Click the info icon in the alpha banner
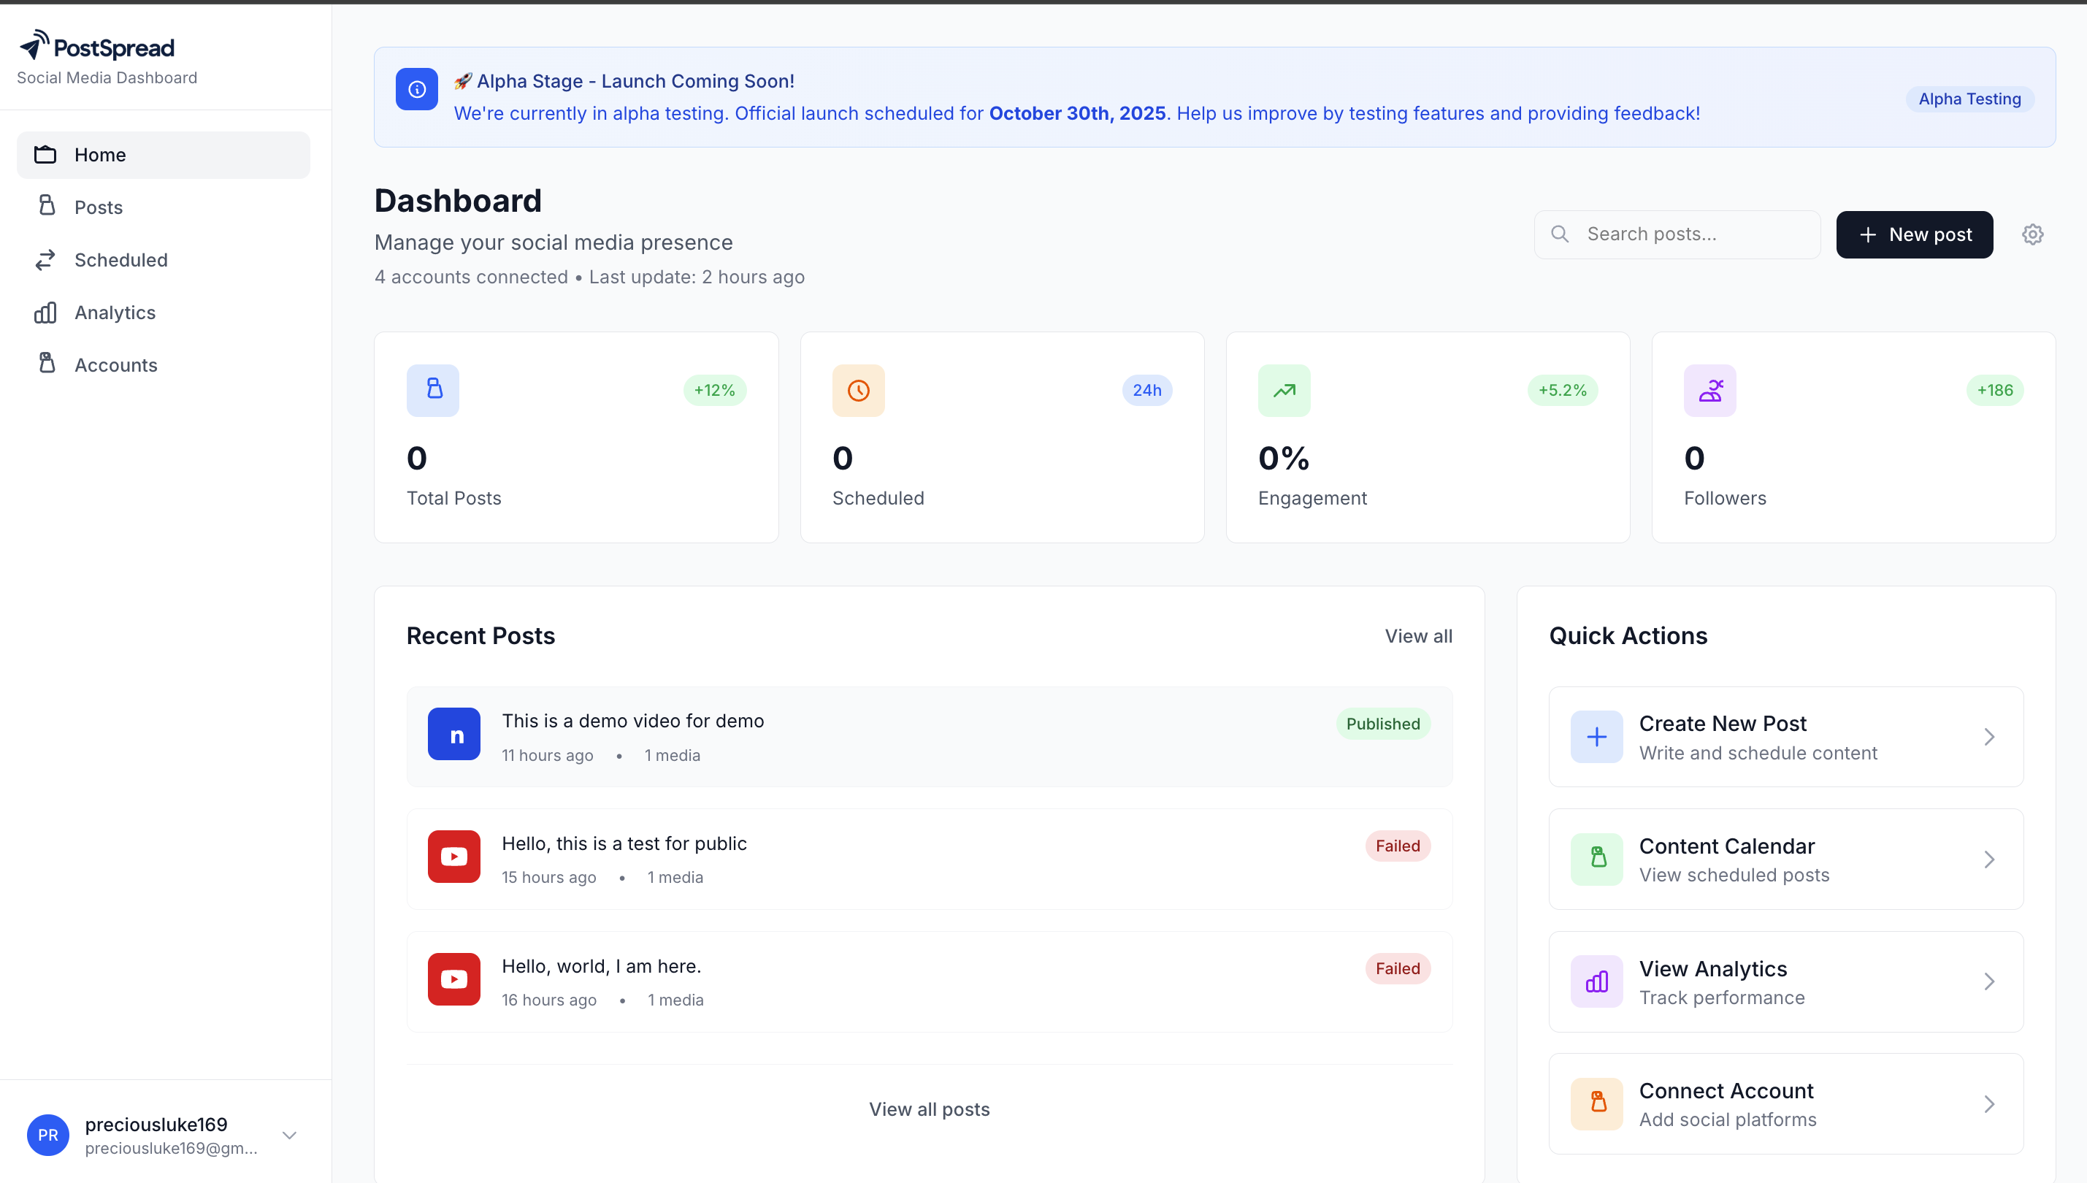Image resolution: width=2087 pixels, height=1183 pixels. 417,89
